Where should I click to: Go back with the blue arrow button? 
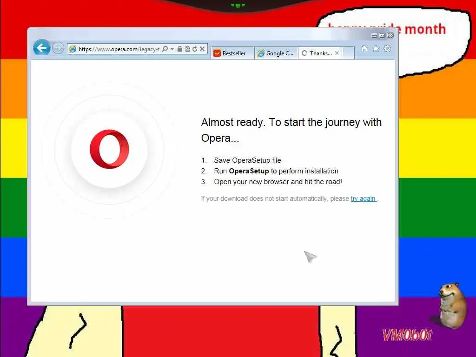(41, 48)
